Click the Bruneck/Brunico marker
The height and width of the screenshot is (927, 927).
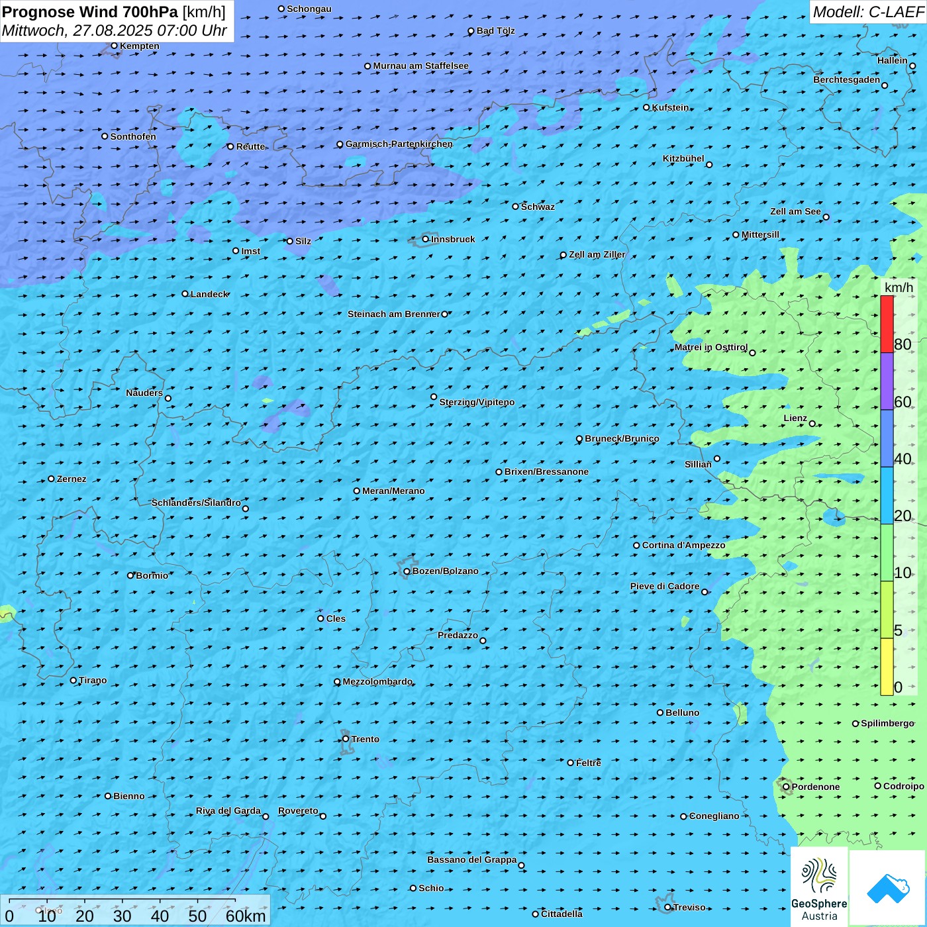coord(579,439)
